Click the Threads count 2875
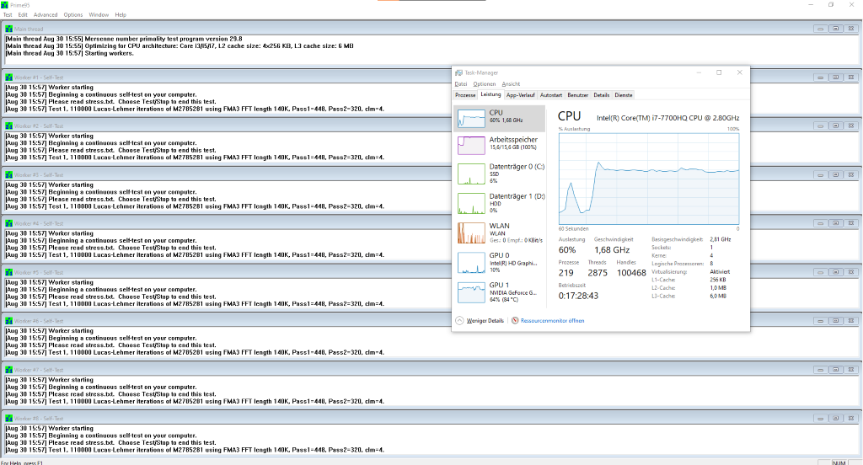863x465 pixels. (598, 273)
